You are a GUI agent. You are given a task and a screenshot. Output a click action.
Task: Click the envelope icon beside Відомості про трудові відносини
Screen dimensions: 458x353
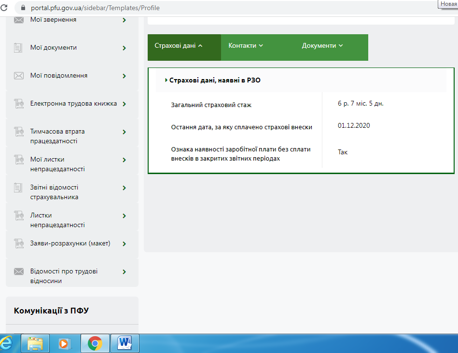point(19,272)
